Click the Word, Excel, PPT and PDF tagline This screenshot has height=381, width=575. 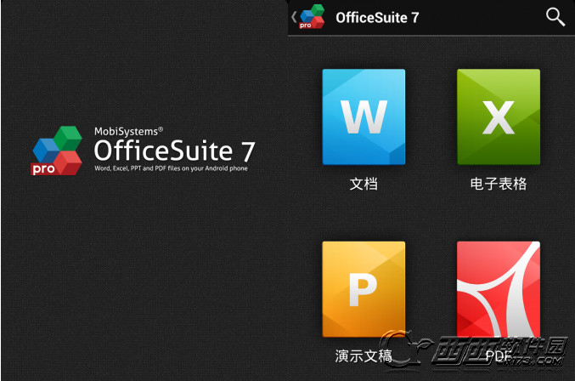(x=171, y=168)
